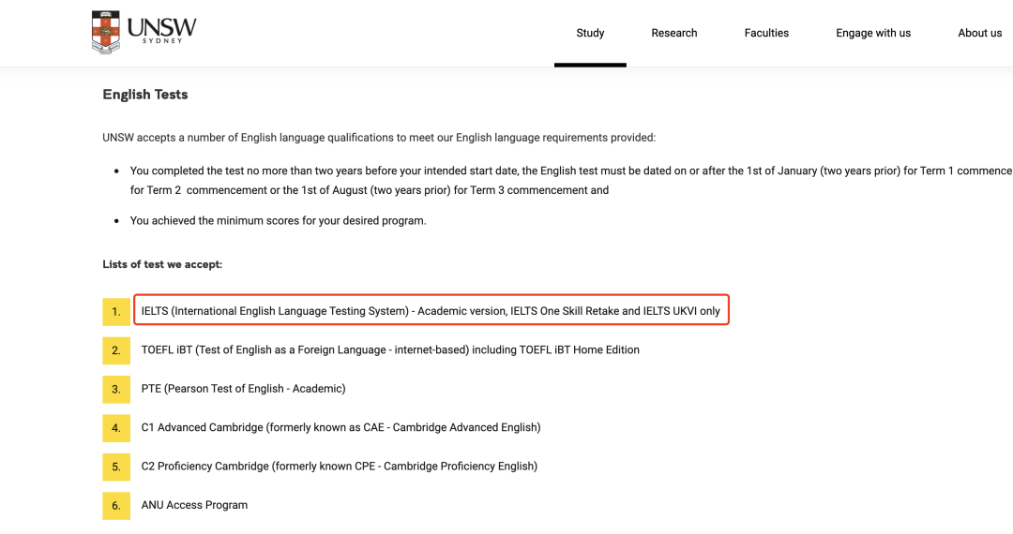Open the About us menu item
The width and height of the screenshot is (1013, 534).
click(979, 33)
